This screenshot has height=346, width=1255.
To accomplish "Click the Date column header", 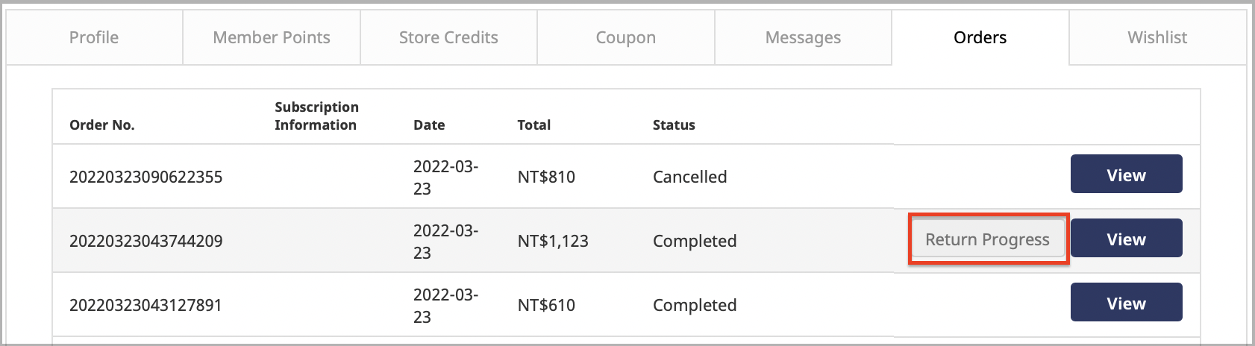I will tap(429, 125).
